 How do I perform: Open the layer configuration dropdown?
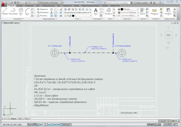point(78,12)
